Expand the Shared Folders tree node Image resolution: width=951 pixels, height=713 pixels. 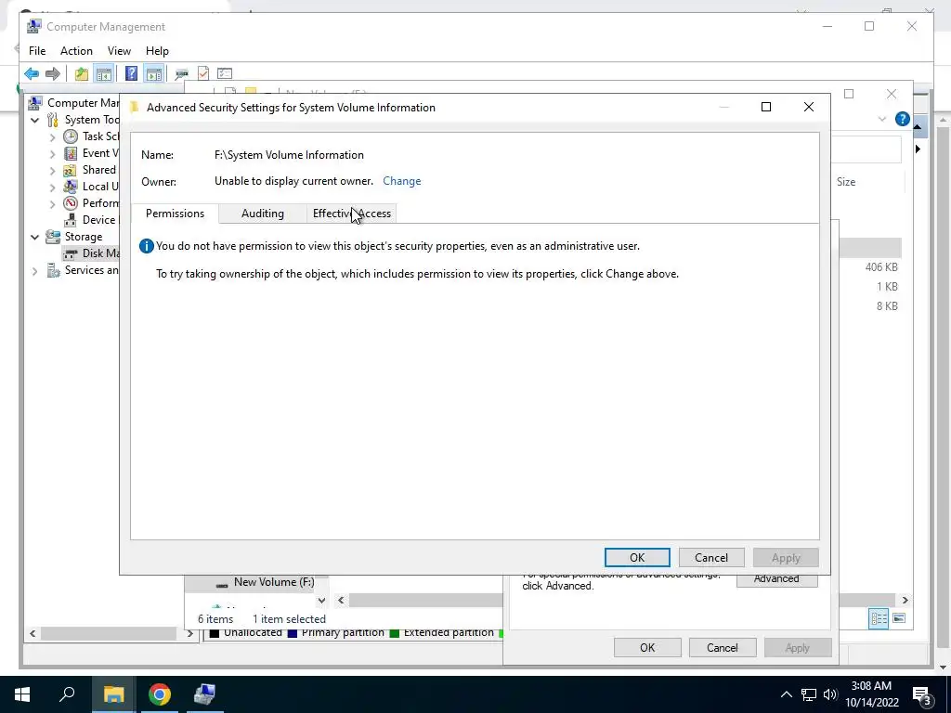click(x=53, y=171)
